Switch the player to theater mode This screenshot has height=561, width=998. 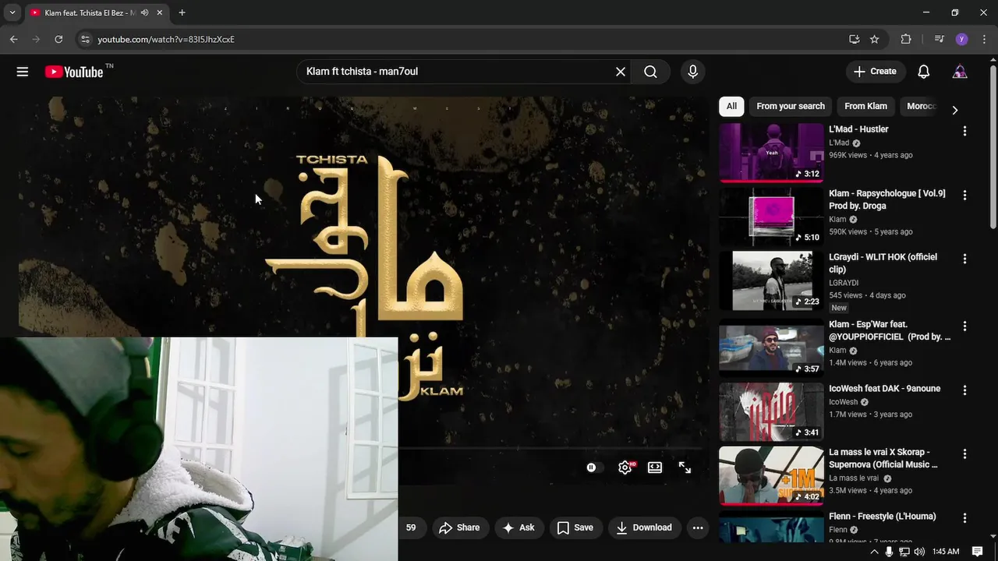coord(655,467)
